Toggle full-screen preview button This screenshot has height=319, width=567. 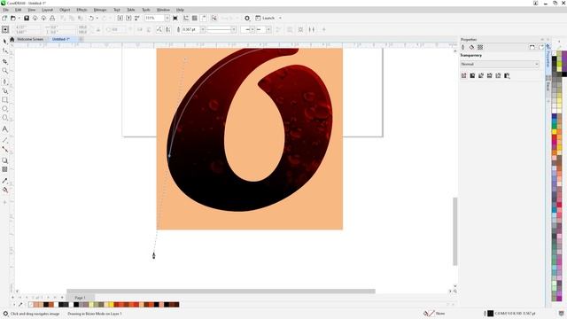175,18
